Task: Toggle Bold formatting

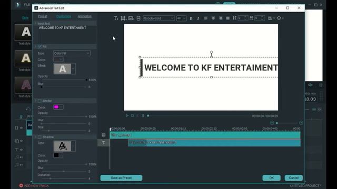Action: [x=191, y=18]
